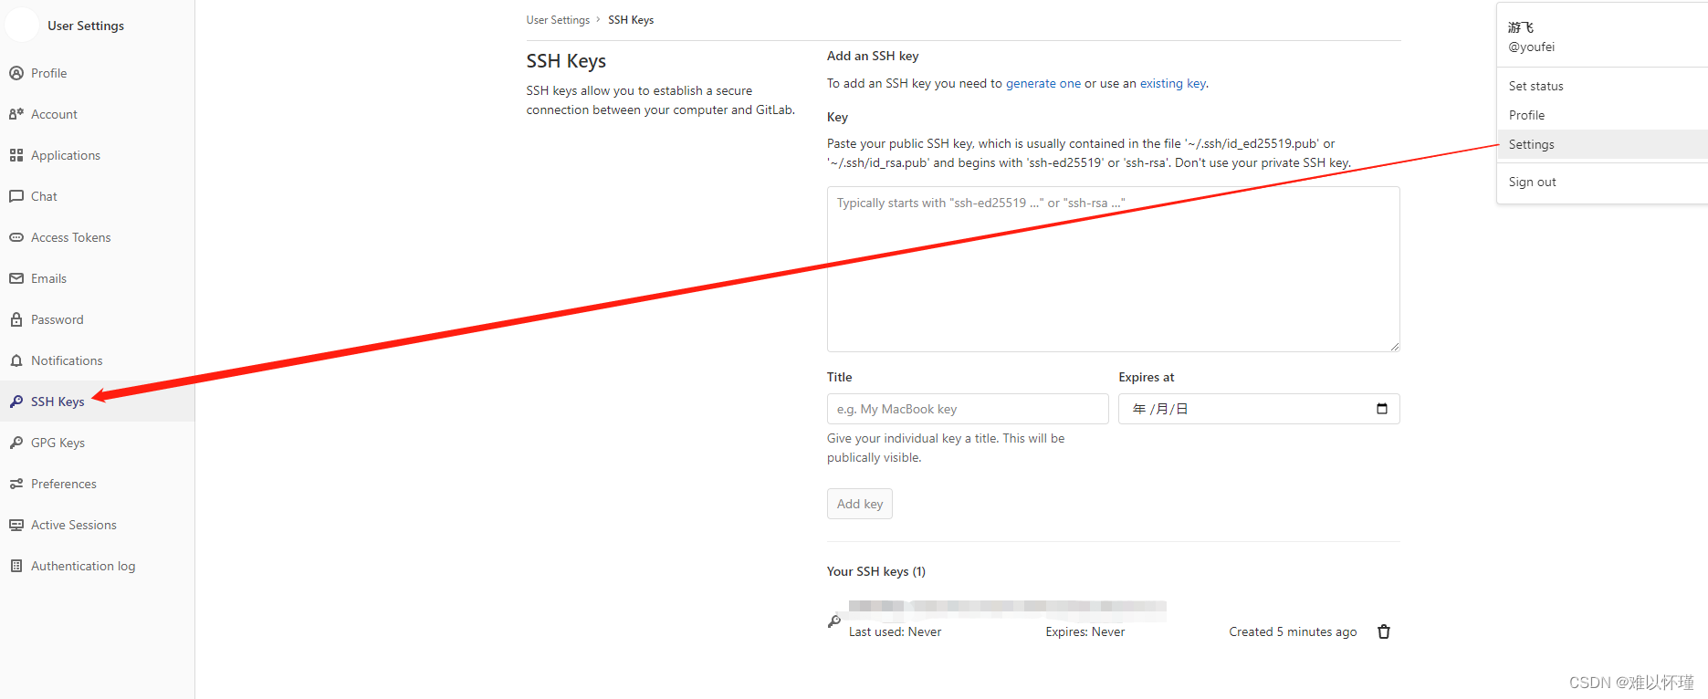Click the key icon beside the listed SSH key
The image size is (1708, 699).
(834, 621)
